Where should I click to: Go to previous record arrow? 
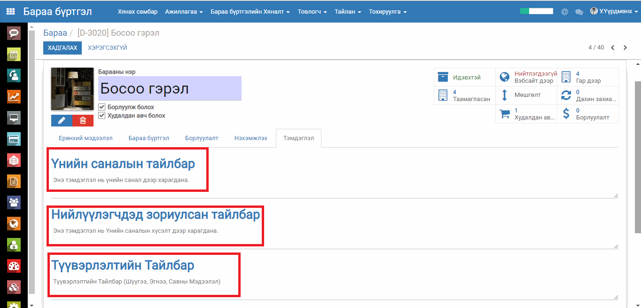pos(613,47)
